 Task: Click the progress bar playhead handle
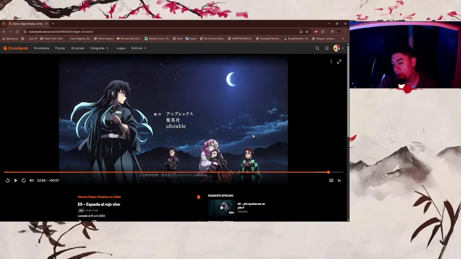coord(328,172)
